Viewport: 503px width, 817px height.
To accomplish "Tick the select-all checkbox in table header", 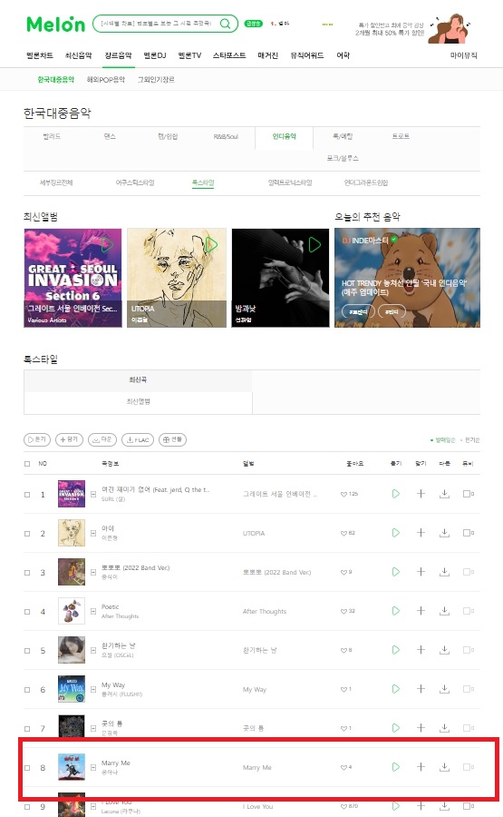I will tap(27, 464).
